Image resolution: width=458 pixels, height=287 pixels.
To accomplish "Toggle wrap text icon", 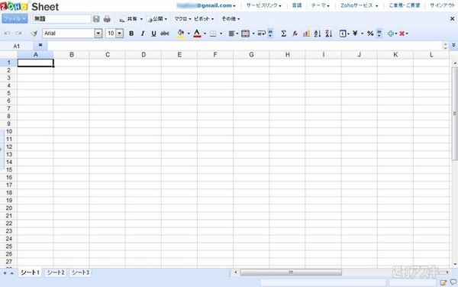I will (x=261, y=34).
